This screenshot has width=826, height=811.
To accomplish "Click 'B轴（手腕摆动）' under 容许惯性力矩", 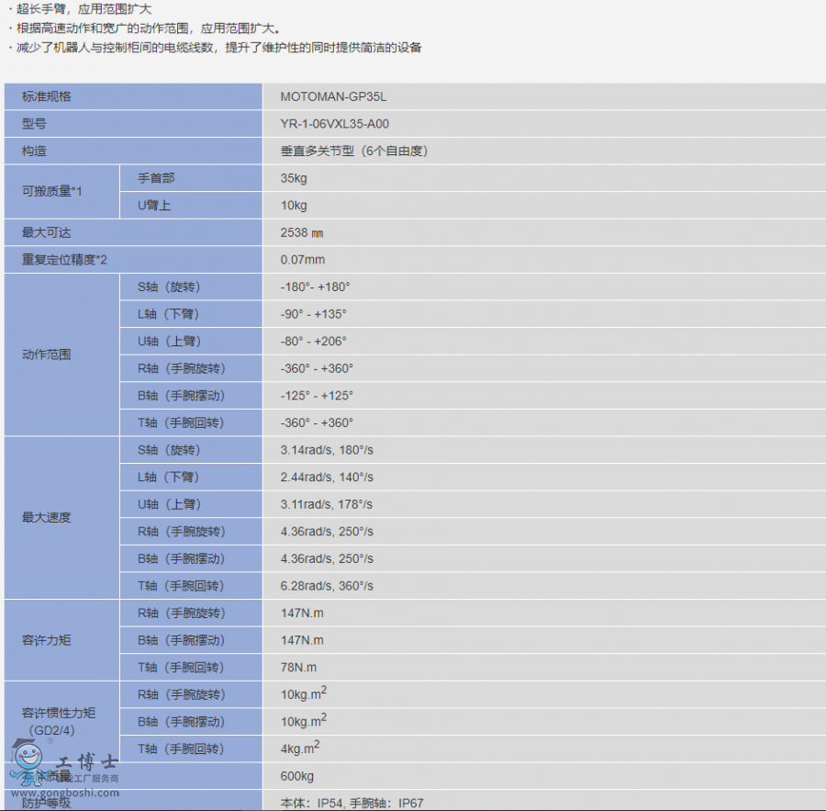I will click(x=182, y=722).
